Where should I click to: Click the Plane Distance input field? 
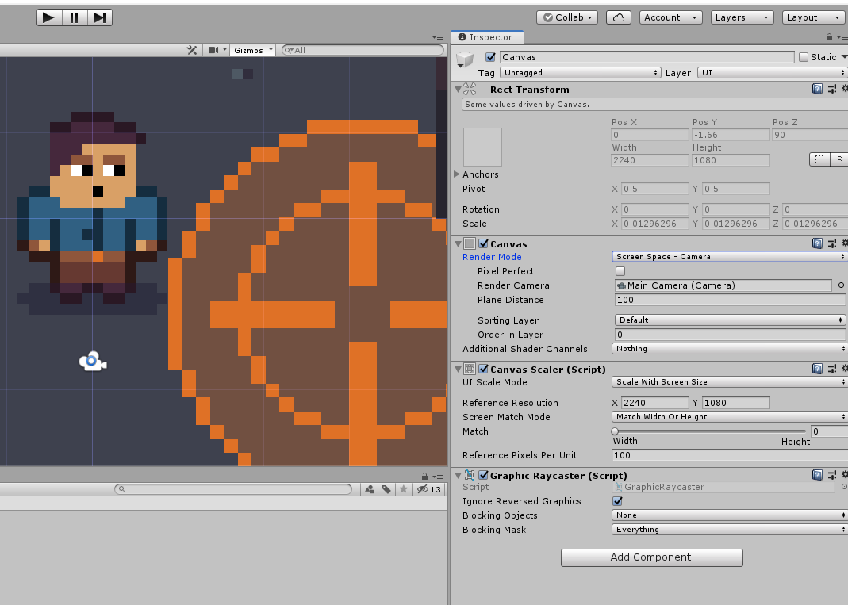coord(728,300)
